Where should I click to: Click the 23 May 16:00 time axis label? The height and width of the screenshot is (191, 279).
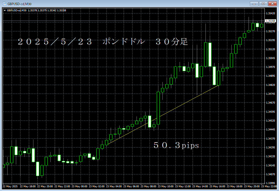click(218, 186)
